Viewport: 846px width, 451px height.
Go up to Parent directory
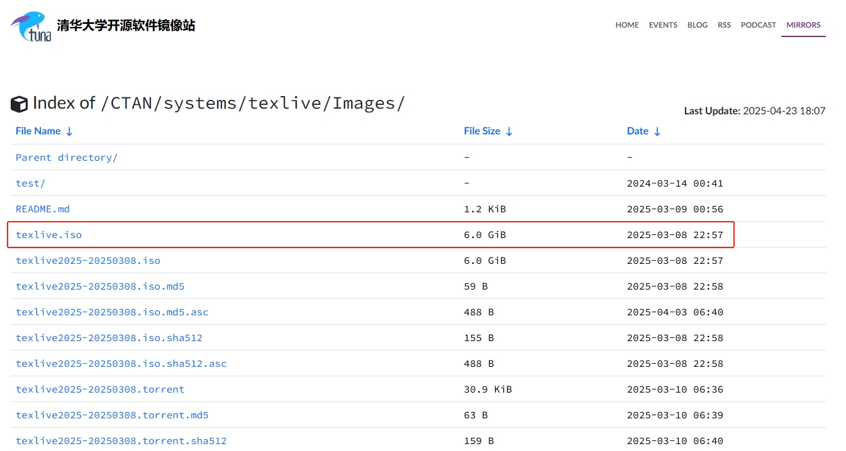point(67,158)
